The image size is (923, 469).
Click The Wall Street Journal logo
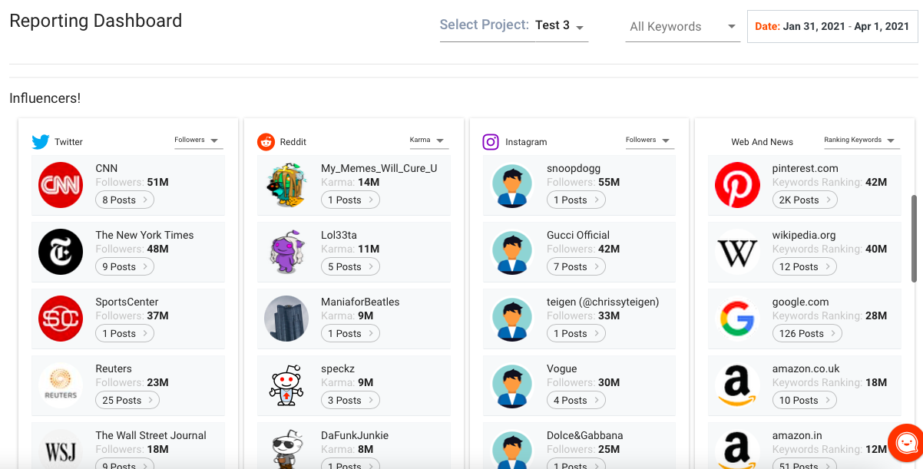(61, 449)
